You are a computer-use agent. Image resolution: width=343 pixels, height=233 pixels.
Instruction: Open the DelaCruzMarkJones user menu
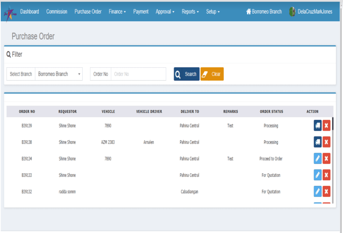310,12
